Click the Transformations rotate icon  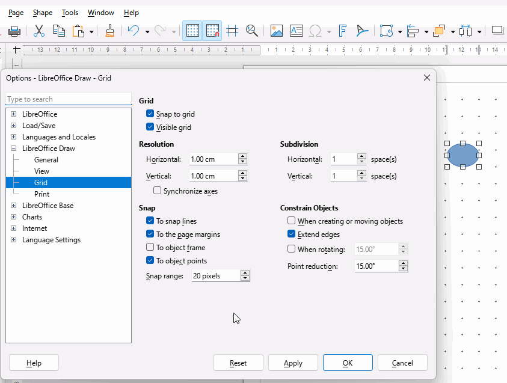[x=386, y=31]
